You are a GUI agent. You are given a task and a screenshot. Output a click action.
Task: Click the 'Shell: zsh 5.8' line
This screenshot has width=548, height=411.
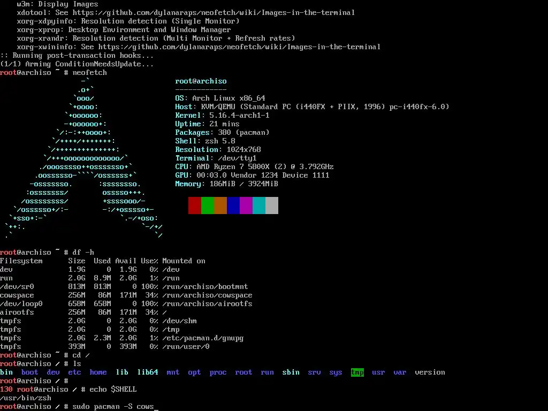[205, 141]
